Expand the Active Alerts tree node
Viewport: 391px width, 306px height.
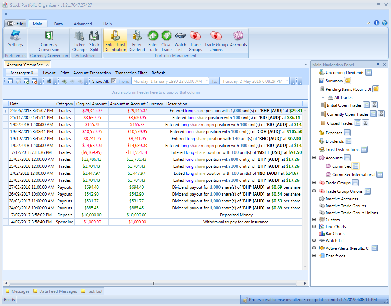pos(314,248)
